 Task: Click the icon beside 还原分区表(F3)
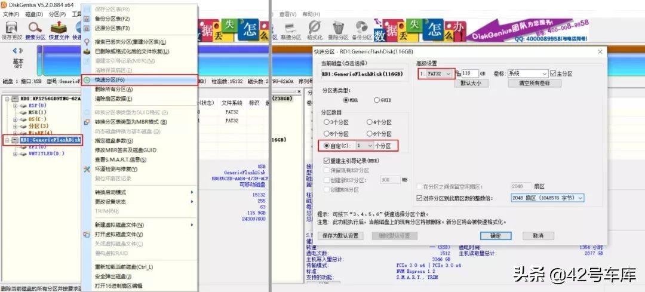[x=87, y=29]
